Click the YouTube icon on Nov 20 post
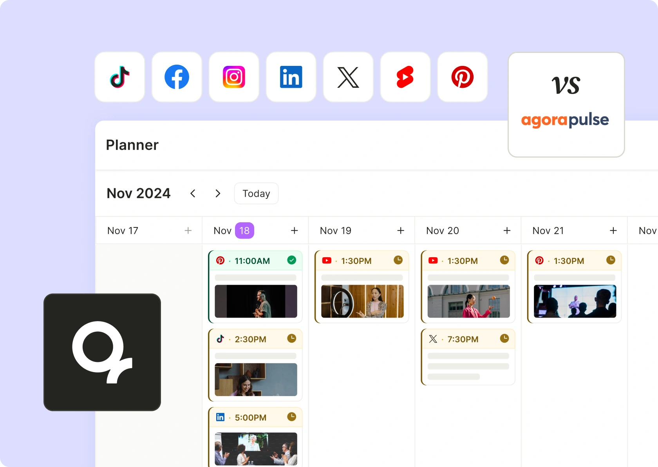This screenshot has height=467, width=658. tap(433, 260)
